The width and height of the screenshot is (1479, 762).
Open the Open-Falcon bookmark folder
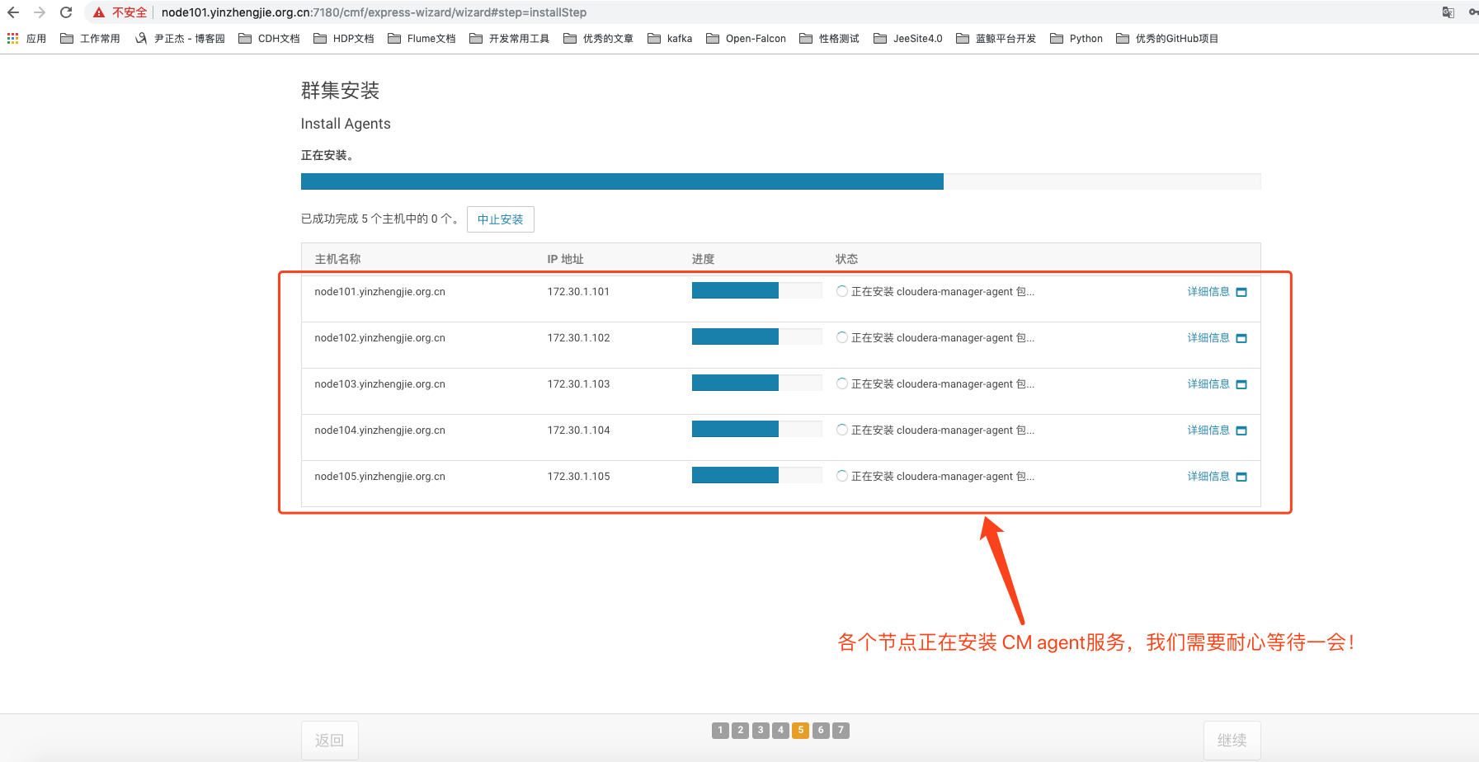(x=746, y=38)
